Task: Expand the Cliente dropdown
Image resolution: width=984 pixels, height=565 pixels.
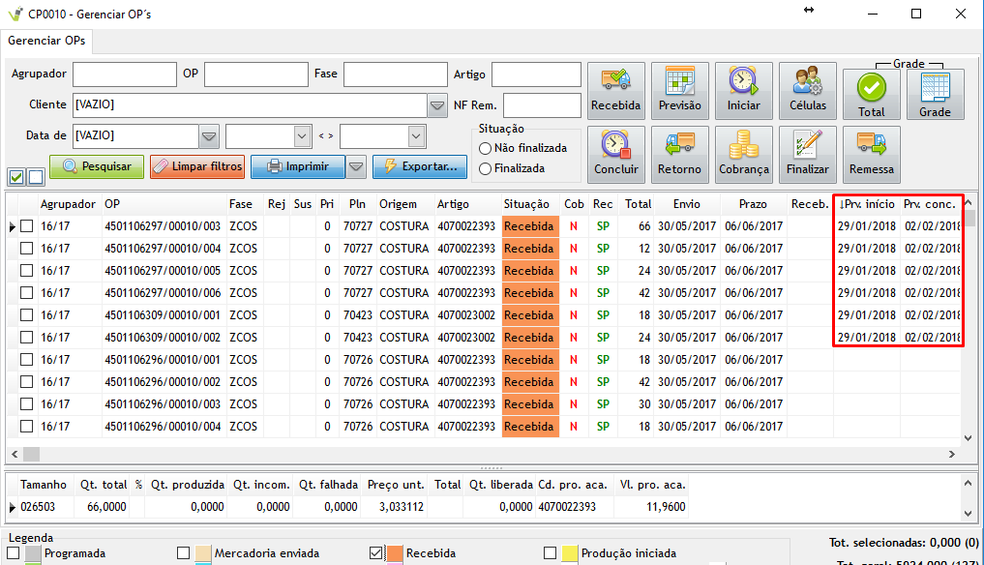Action: coord(435,104)
